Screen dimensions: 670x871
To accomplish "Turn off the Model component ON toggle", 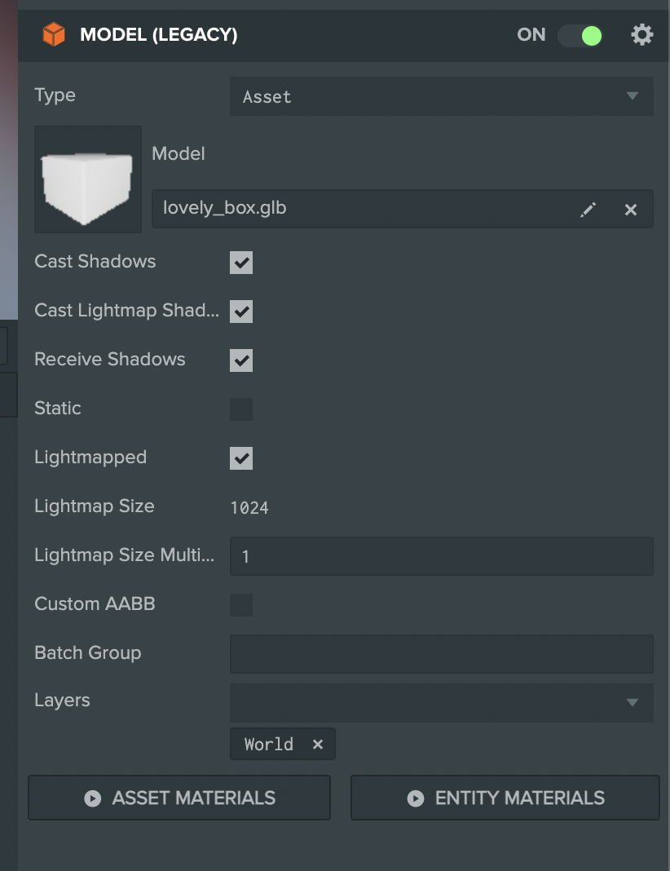I will 580,34.
